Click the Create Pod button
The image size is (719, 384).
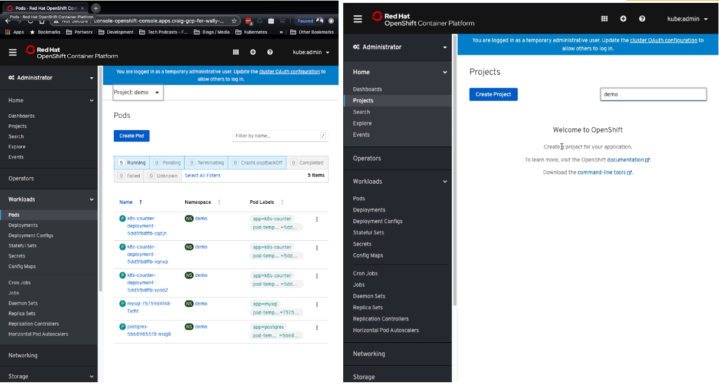pyautogui.click(x=132, y=136)
